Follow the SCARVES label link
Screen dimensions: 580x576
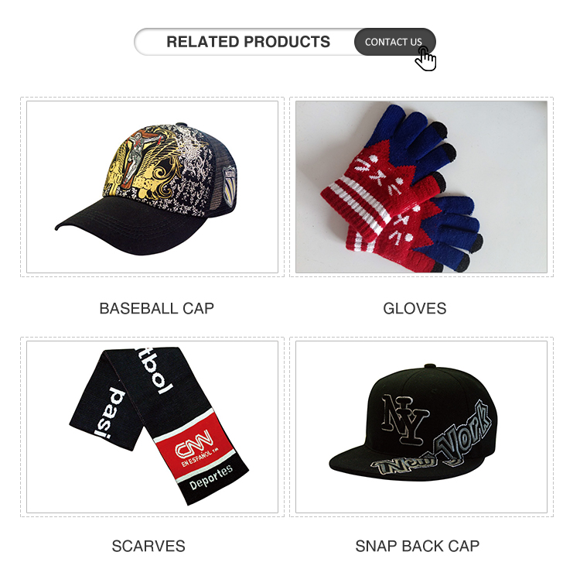pos(148,546)
